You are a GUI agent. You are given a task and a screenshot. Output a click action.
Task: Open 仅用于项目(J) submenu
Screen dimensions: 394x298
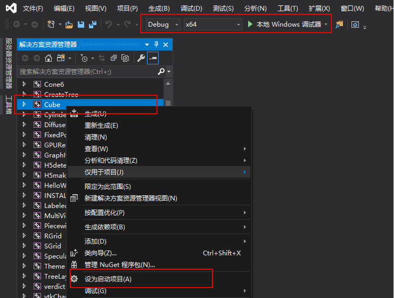pyautogui.click(x=159, y=172)
